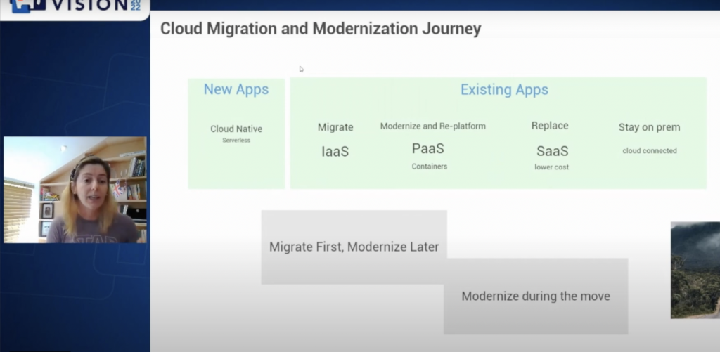The width and height of the screenshot is (720, 352).
Task: Select the Existing Apps heading
Action: (504, 90)
